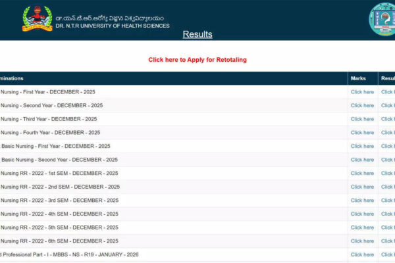
Task: Open Marks link for Nursing RR 2022 5th SEM
Action: click(x=362, y=227)
